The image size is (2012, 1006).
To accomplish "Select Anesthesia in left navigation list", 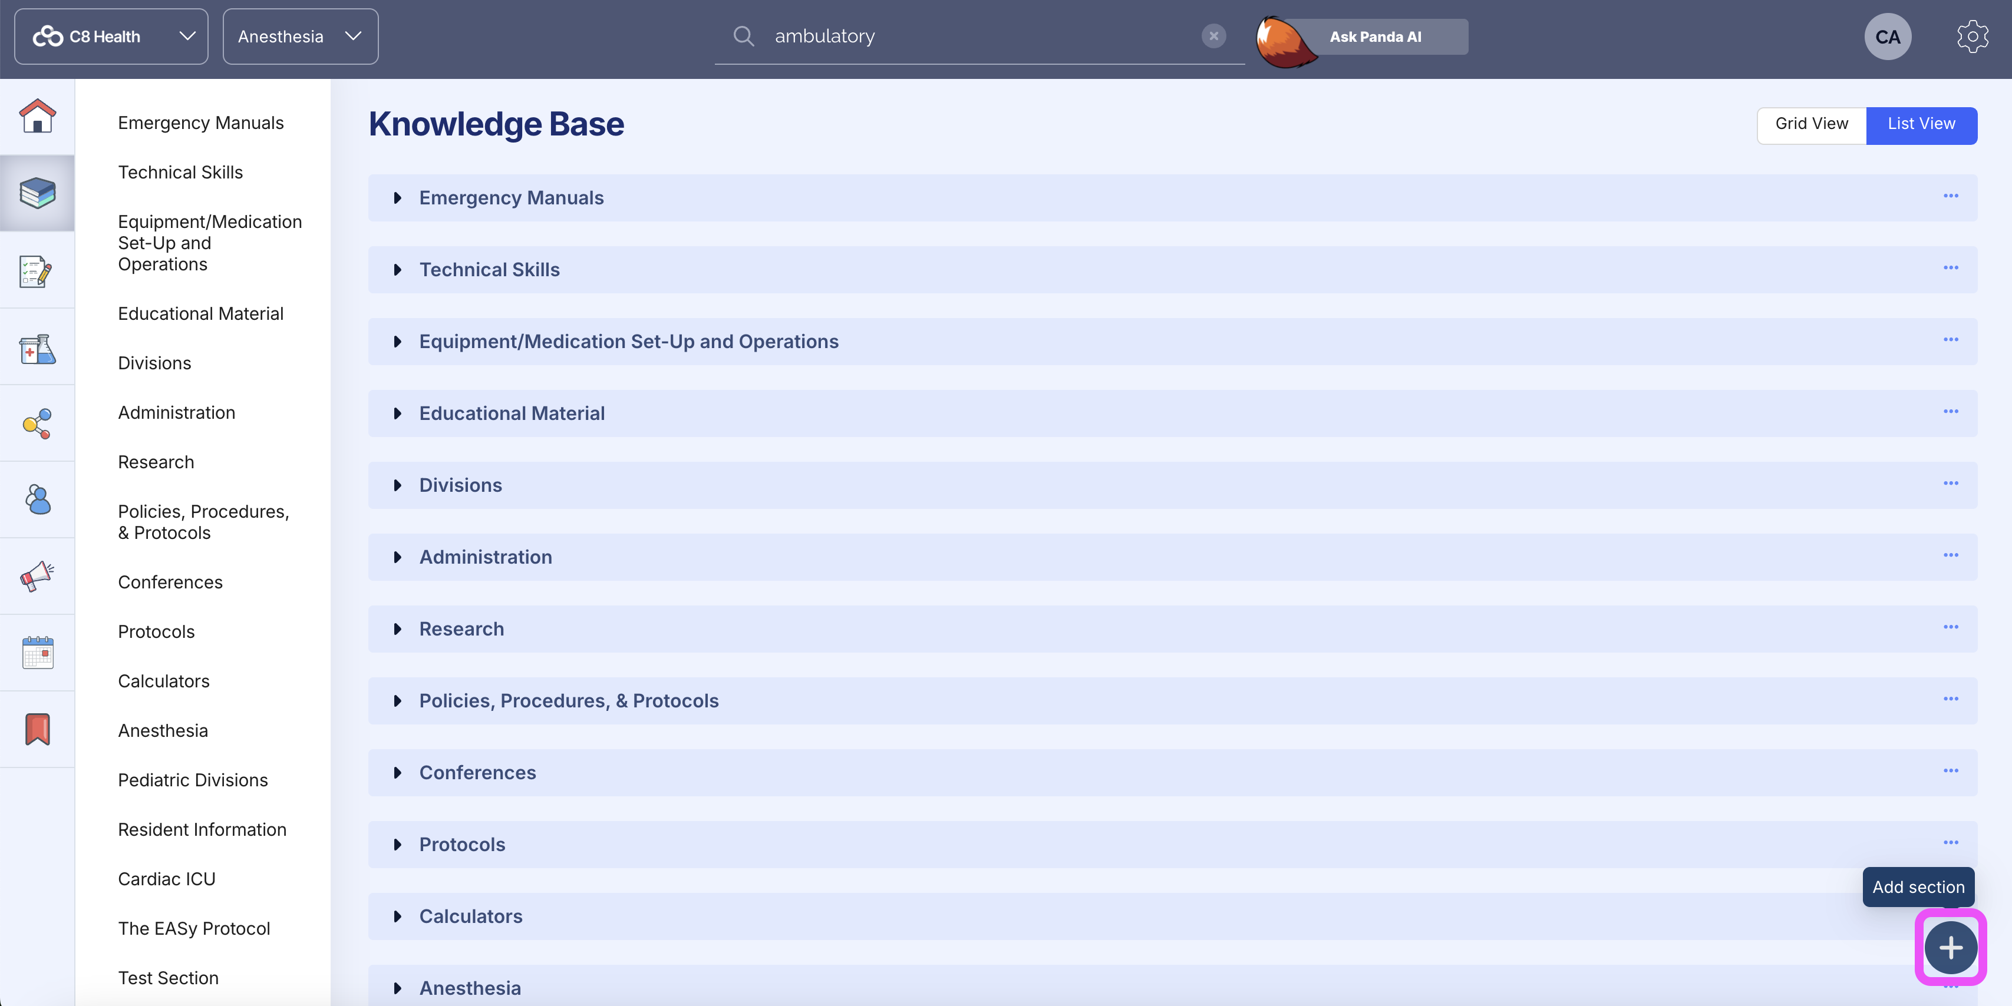I will pyautogui.click(x=163, y=730).
